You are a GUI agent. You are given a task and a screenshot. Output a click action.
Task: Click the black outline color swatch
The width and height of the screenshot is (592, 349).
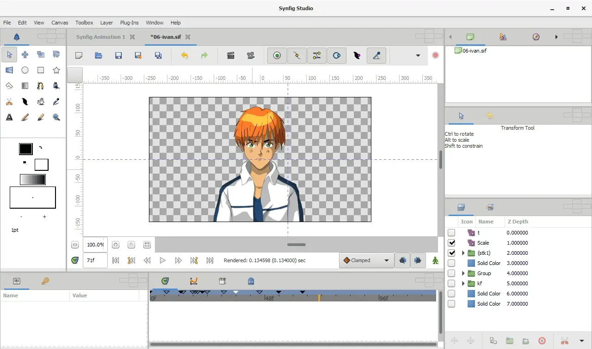(x=25, y=149)
